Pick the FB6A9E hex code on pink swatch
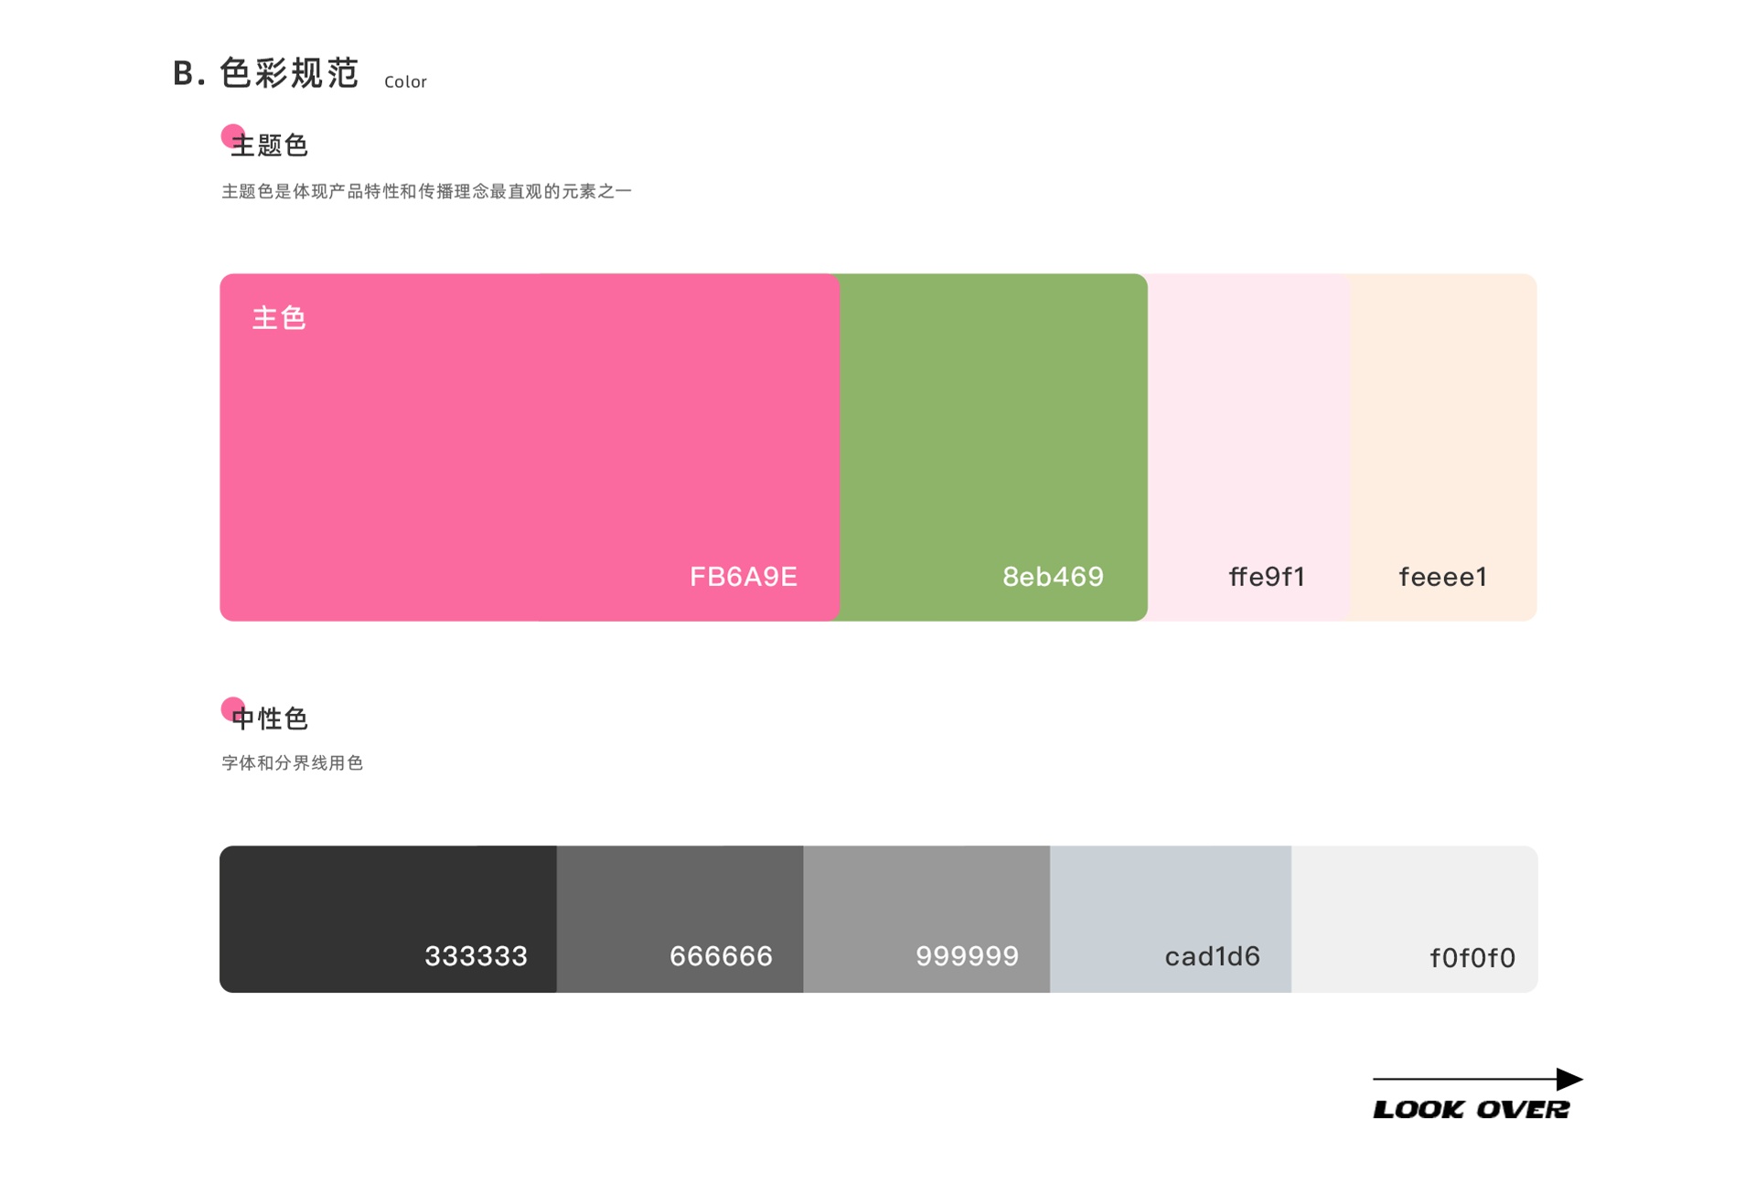 click(x=743, y=577)
